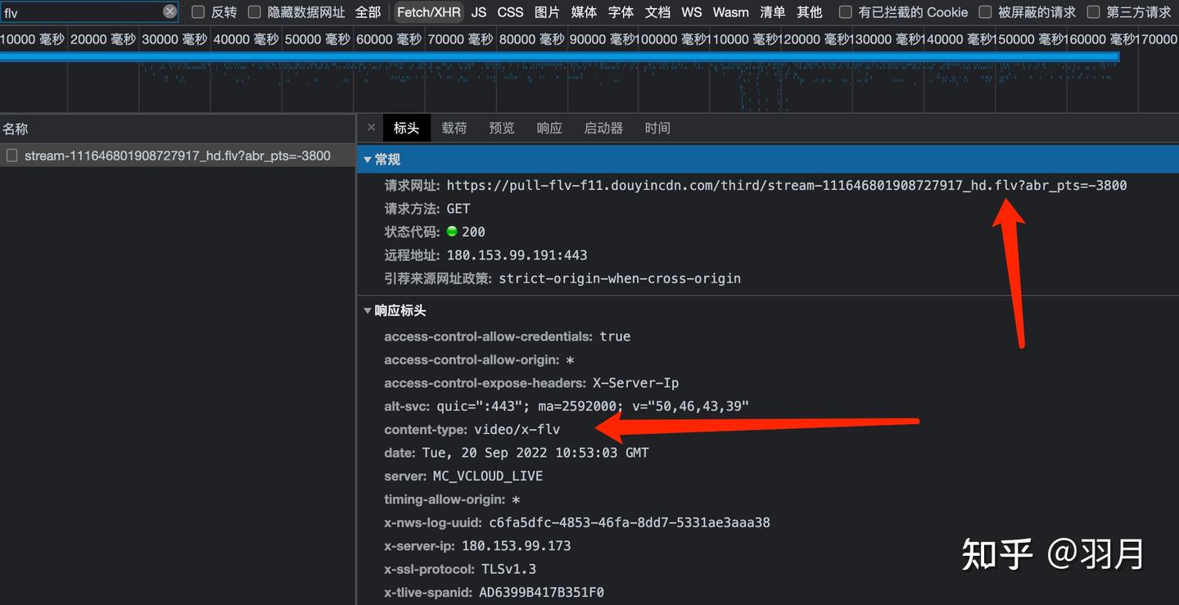Toggle the 隐藏数据网址 checkbox

254,11
